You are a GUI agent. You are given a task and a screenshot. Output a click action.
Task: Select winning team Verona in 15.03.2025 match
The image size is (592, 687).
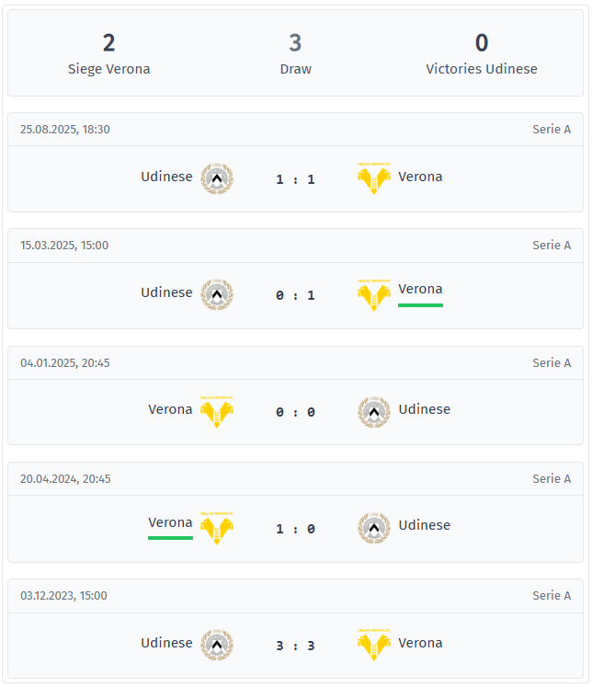pos(420,289)
